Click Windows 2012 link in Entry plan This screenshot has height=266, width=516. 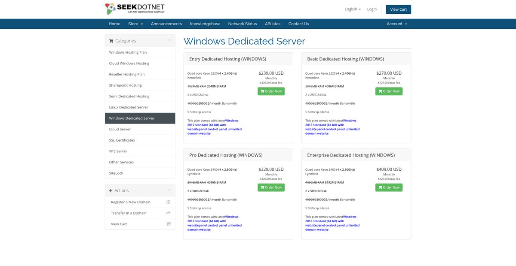tap(215, 127)
